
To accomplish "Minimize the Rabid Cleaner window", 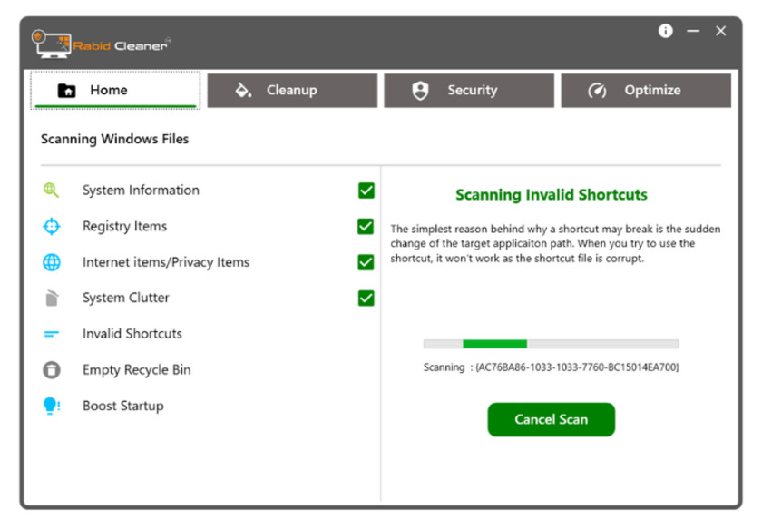I will (x=693, y=31).
